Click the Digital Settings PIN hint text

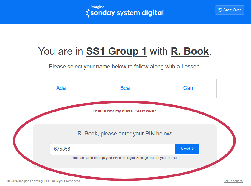(125, 158)
